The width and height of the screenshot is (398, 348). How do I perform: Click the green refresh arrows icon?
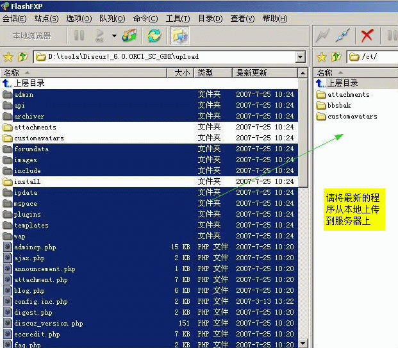[154, 35]
